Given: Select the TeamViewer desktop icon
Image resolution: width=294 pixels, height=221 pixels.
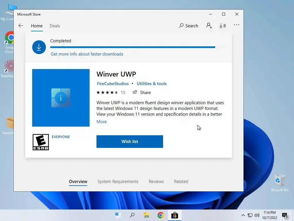Looking at the screenshot, I should tap(8, 125).
